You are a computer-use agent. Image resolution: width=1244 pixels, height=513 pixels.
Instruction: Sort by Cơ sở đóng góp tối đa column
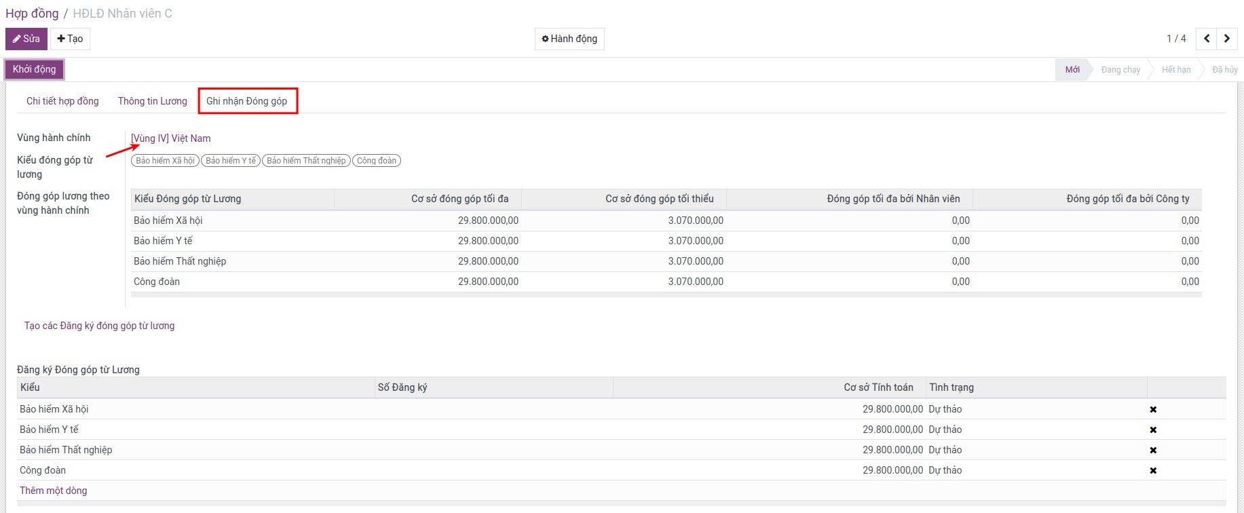click(x=459, y=199)
